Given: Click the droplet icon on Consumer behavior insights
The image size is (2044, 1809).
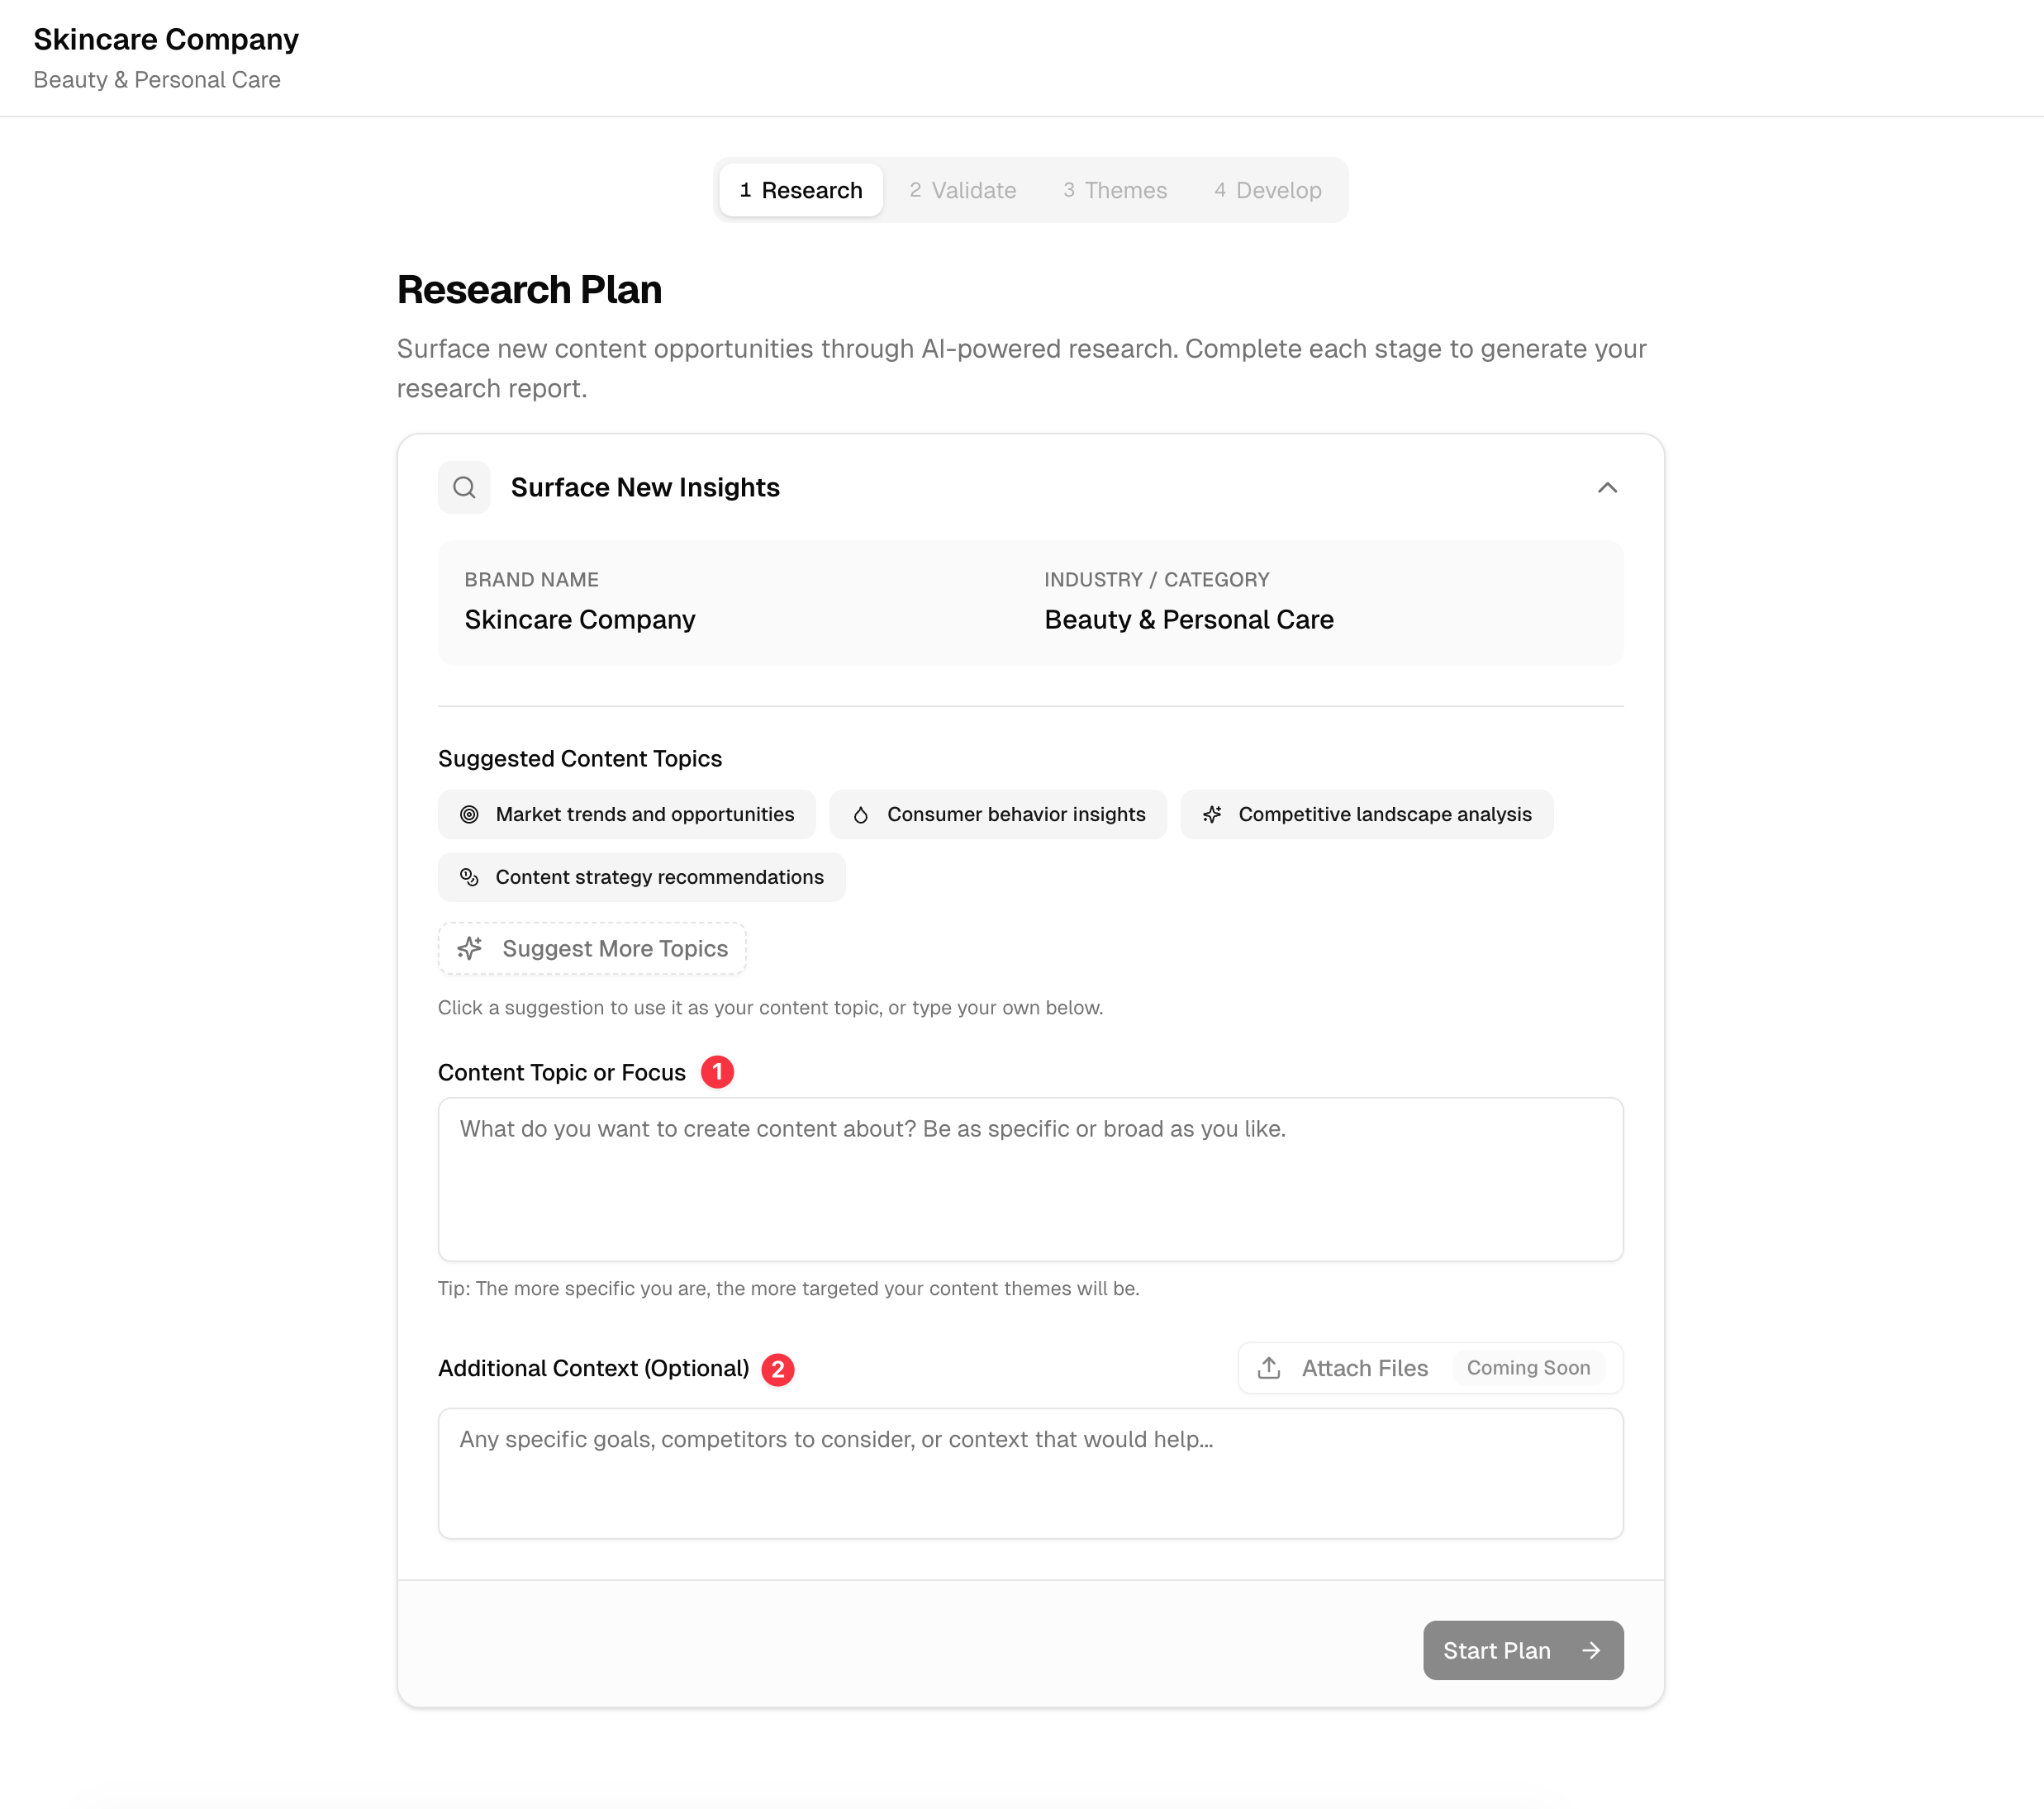Looking at the screenshot, I should [x=861, y=814].
